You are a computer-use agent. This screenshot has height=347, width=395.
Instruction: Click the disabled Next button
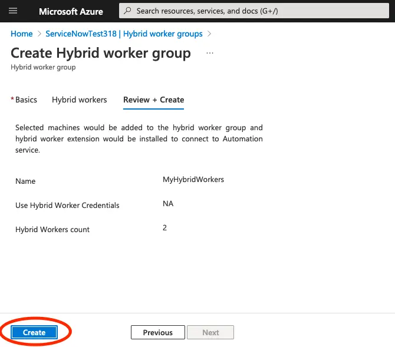[210, 332]
